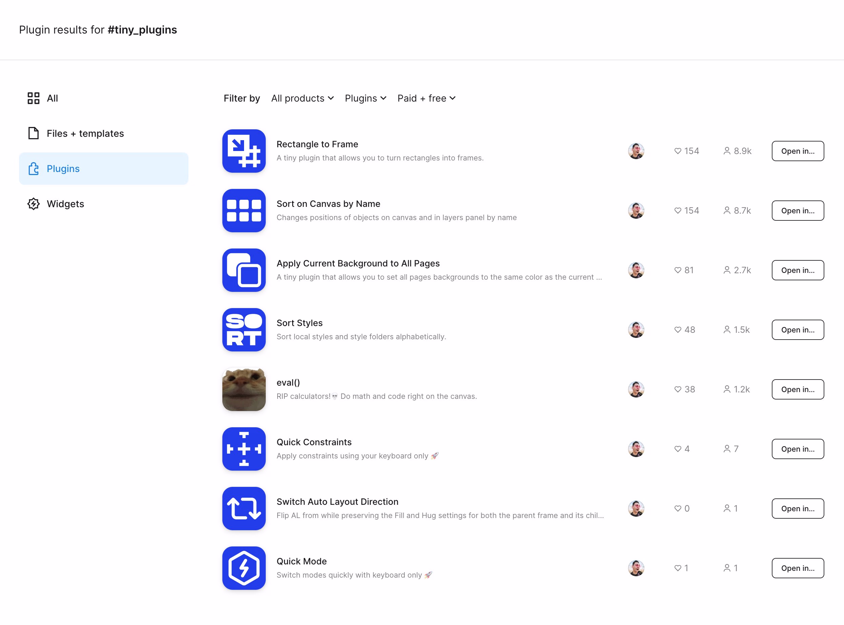Click the Quick Mode lightning icon
This screenshot has width=844, height=625.
(244, 568)
